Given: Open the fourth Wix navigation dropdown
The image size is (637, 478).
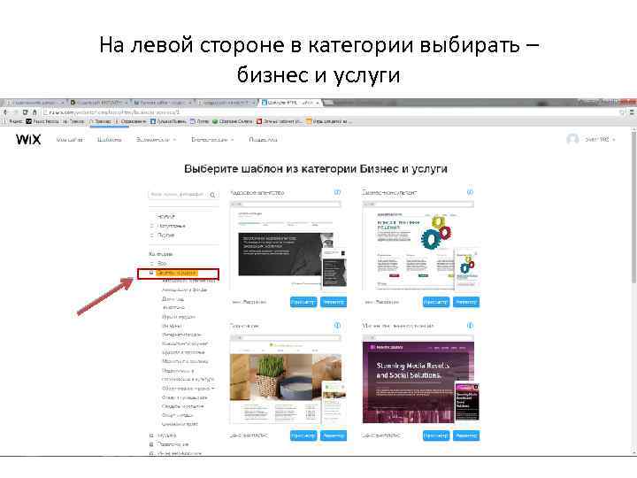Looking at the screenshot, I should click(212, 140).
